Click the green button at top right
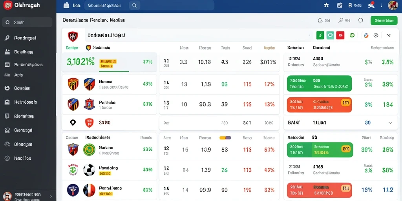Viewport: 402px width, 201px height. pos(384,20)
